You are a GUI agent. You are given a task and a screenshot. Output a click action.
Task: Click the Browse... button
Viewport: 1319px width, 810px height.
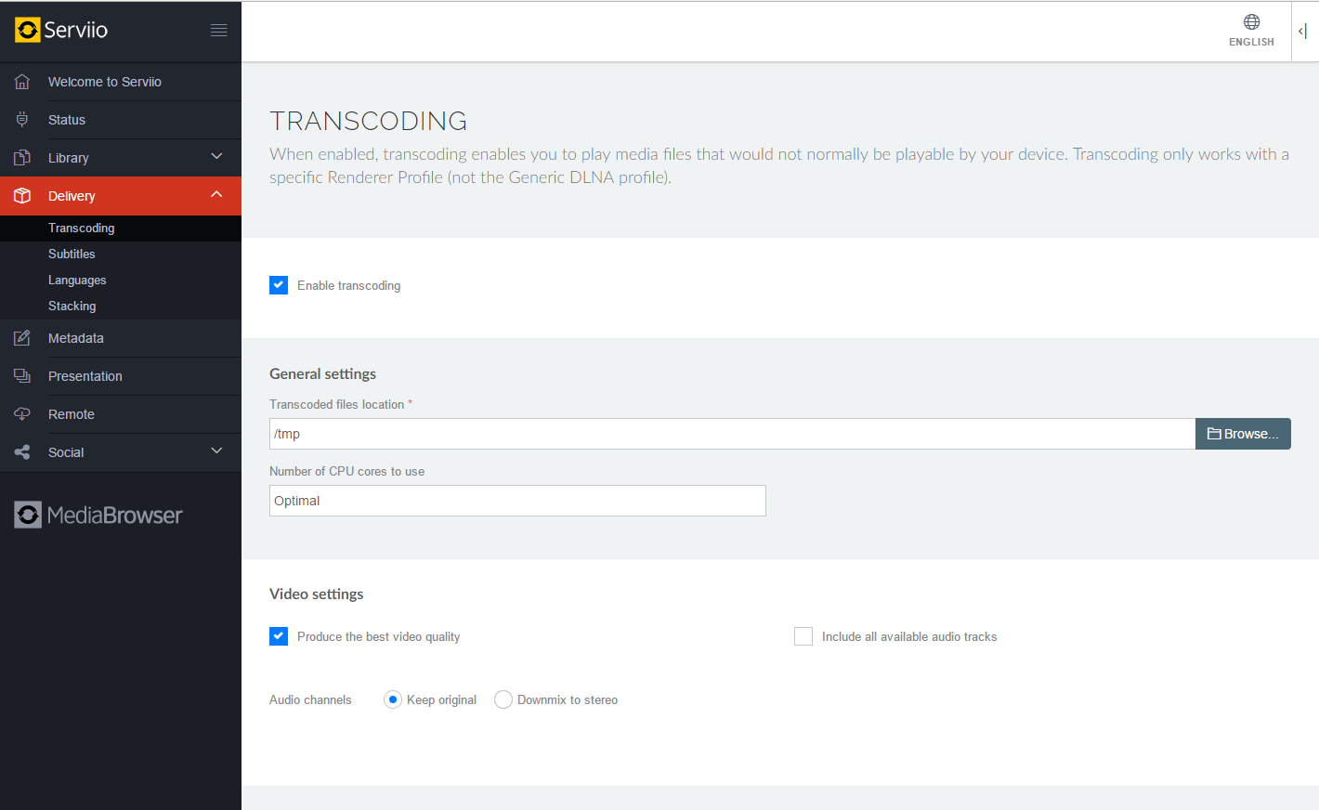pos(1242,434)
